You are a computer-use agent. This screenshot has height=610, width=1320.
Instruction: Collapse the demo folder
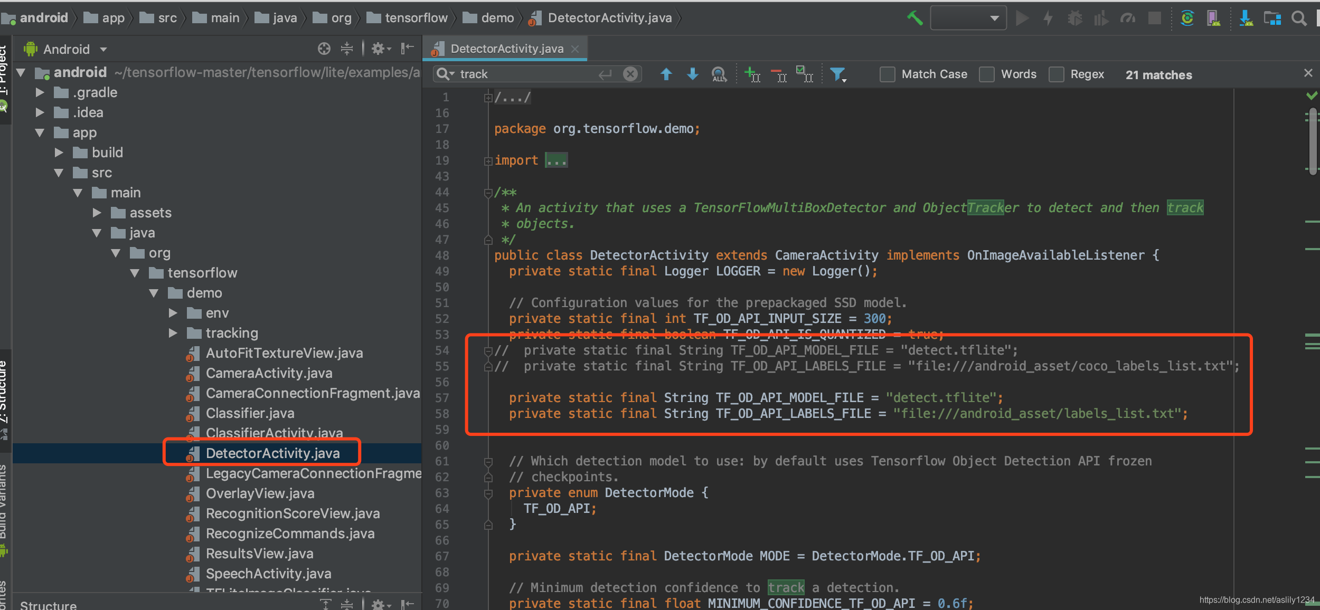(154, 293)
